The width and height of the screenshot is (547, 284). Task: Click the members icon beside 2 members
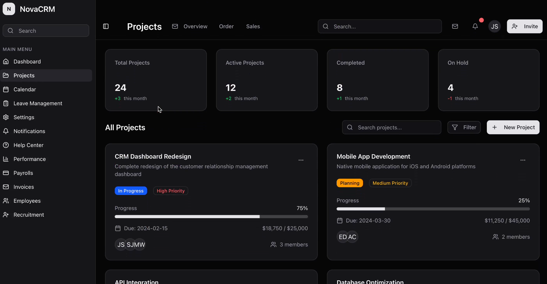(496, 237)
